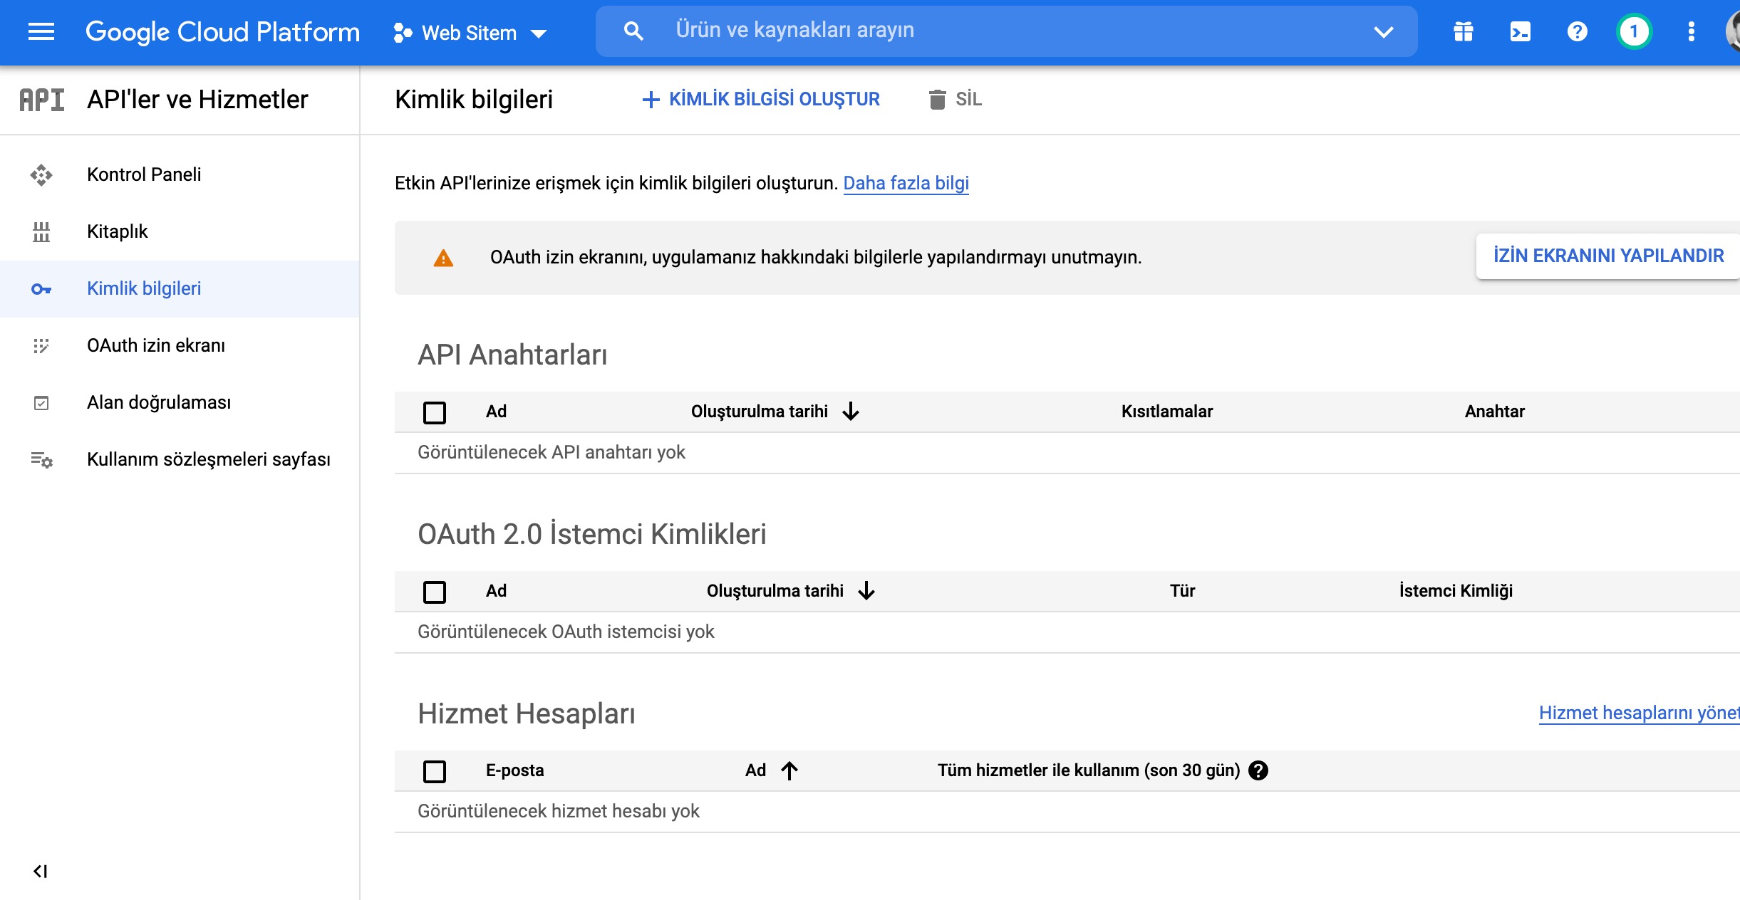Sort API keys by Oluşturulma tarihi
Image resolution: width=1740 pixels, height=900 pixels.
775,412
